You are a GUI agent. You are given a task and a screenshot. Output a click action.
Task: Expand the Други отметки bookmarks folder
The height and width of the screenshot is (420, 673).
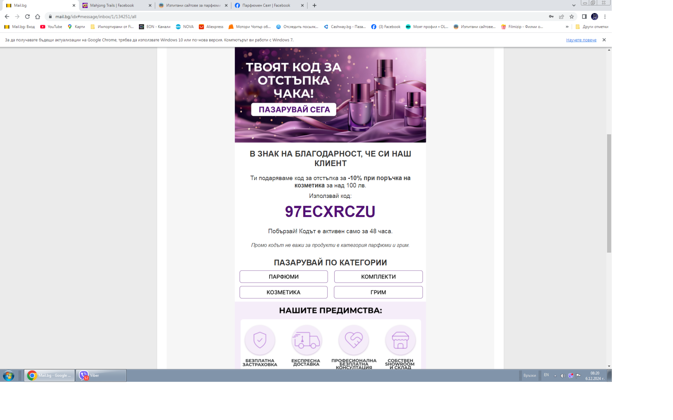point(592,27)
